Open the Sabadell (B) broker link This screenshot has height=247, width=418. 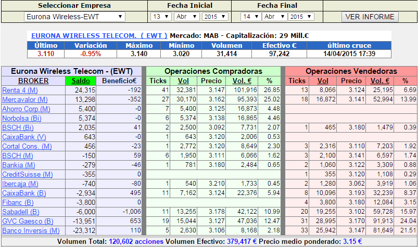[21, 212]
